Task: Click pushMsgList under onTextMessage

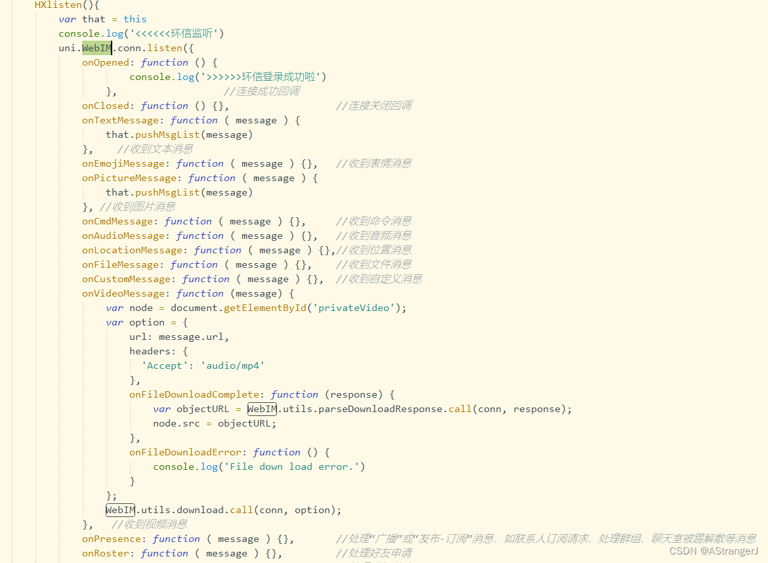Action: pos(167,135)
